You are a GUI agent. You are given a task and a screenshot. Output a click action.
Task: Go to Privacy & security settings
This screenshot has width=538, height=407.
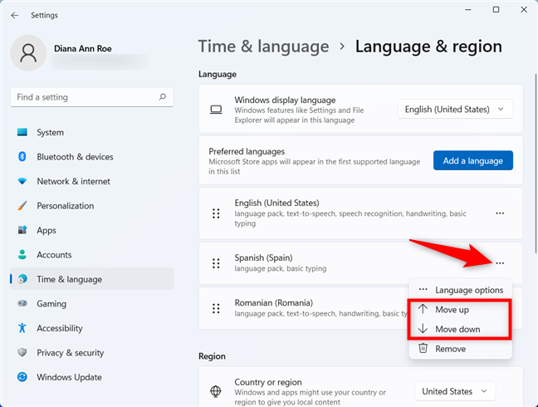70,353
